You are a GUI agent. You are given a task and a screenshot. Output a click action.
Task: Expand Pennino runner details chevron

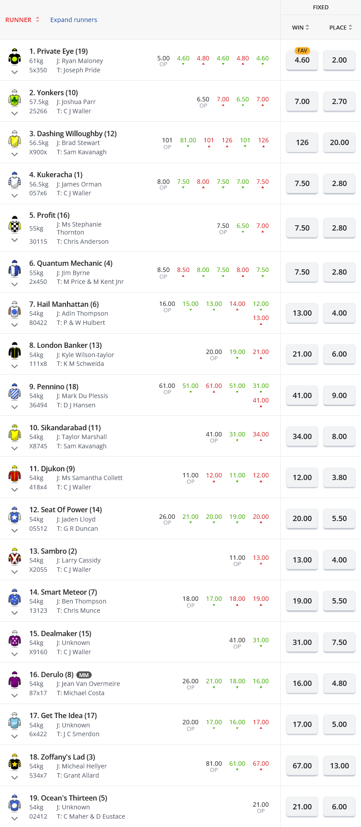[x=15, y=407]
